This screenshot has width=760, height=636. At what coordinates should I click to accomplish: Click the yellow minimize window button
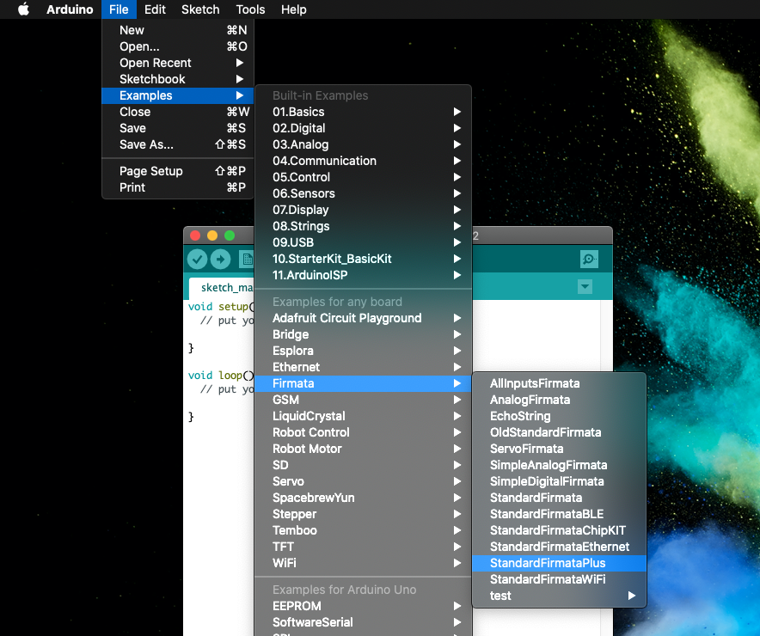tap(212, 235)
